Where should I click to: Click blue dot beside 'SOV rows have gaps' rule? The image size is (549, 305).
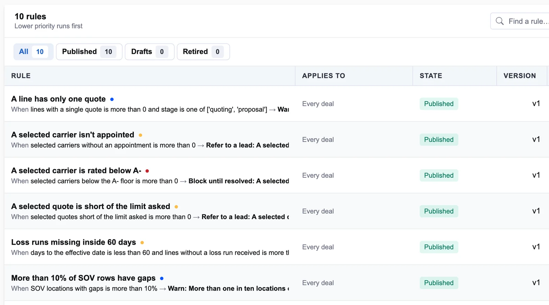click(162, 278)
